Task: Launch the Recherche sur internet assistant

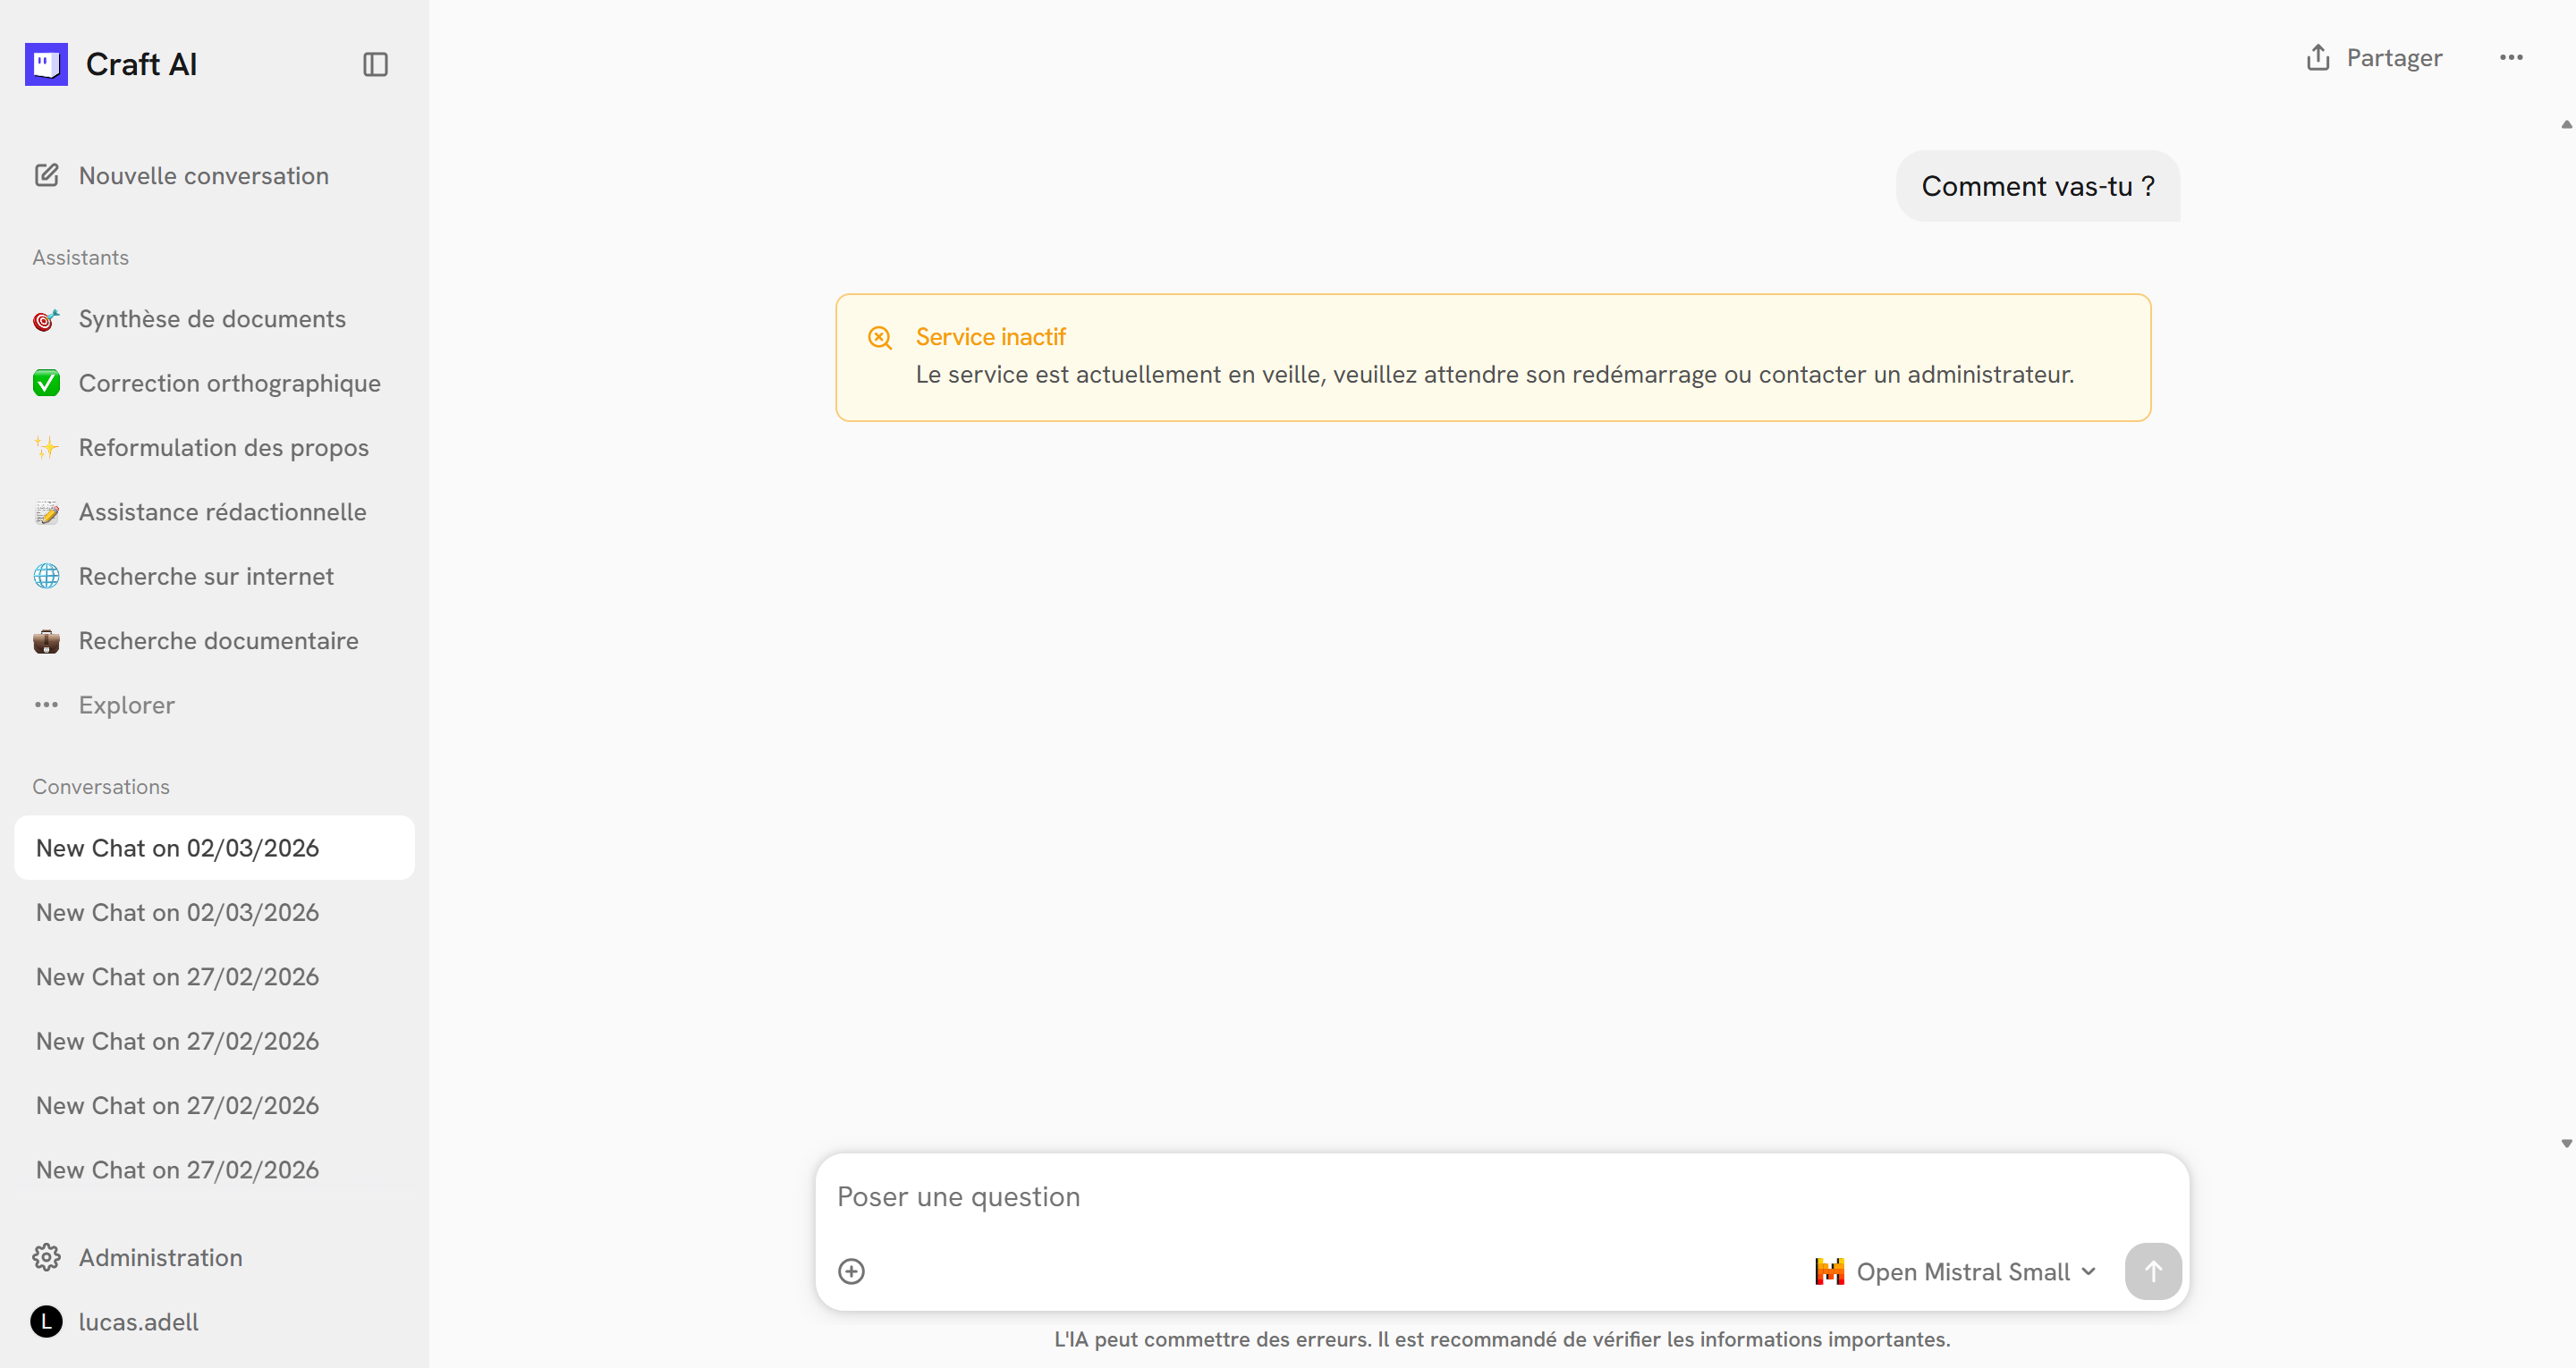Action: point(206,576)
